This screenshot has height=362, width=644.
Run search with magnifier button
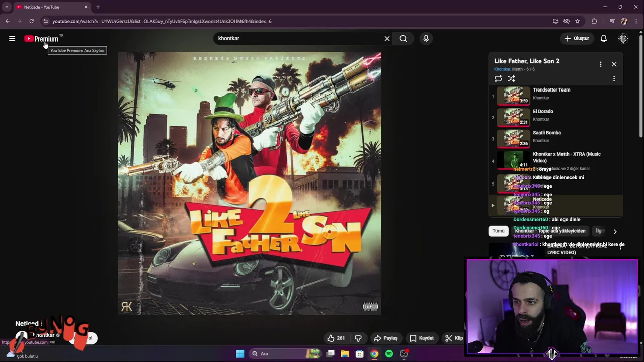click(403, 38)
